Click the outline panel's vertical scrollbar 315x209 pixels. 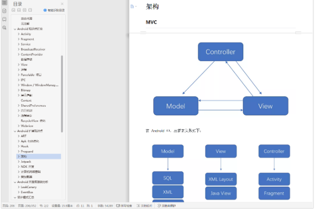62,94
